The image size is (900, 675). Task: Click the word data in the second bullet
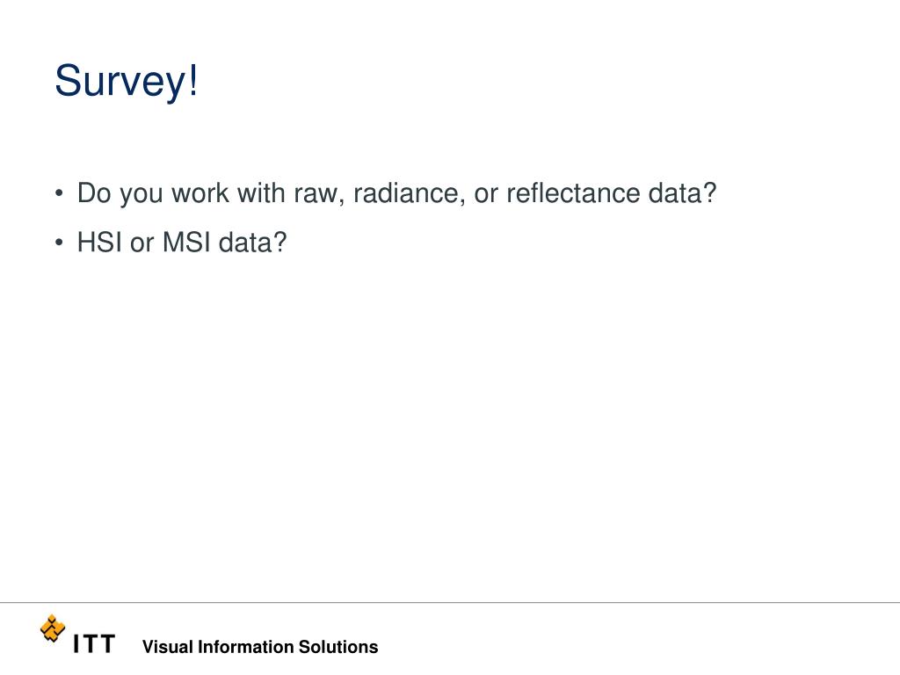click(246, 243)
